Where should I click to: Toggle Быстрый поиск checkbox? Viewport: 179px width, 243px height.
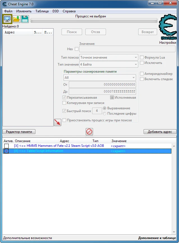[64, 111]
